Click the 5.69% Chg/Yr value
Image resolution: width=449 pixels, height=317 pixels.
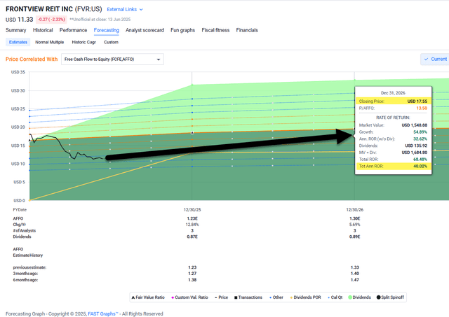[x=354, y=225]
